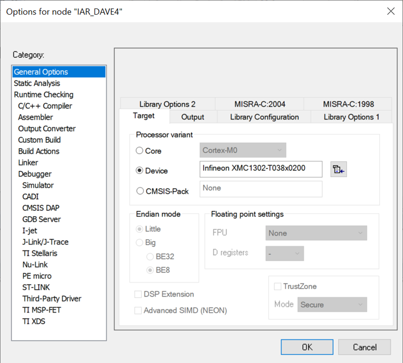Select the Linker category
Screen dimensions: 403x363
[x=28, y=163]
